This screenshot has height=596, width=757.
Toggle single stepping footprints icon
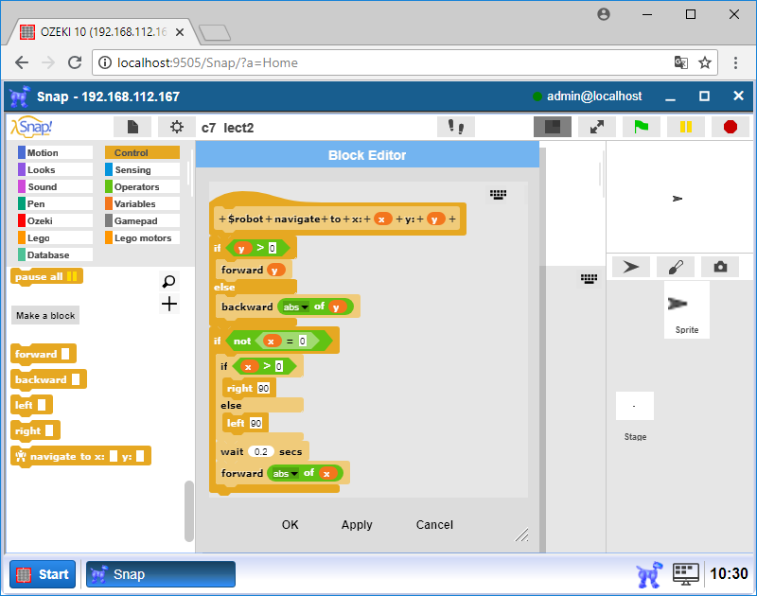(456, 127)
